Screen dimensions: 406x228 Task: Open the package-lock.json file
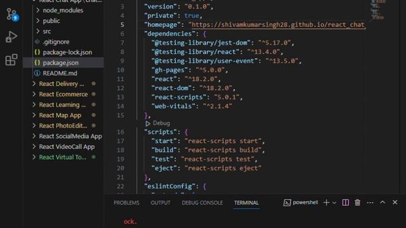(67, 52)
